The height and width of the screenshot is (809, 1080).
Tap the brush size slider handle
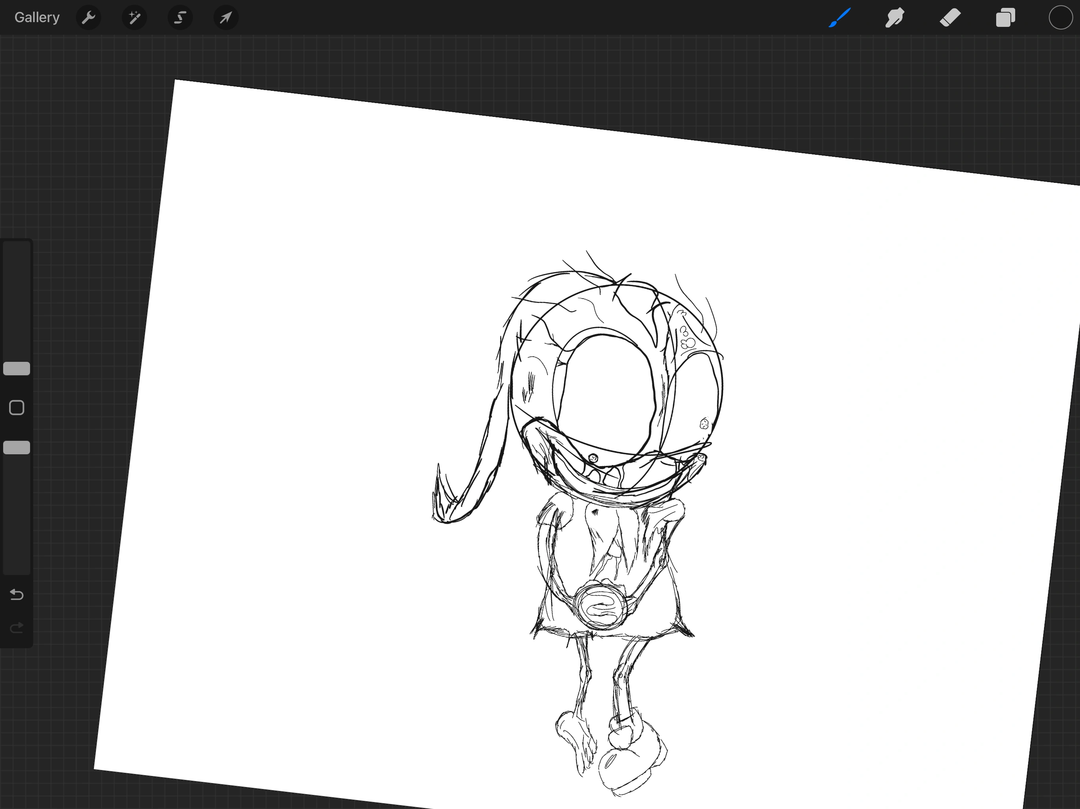(x=17, y=369)
